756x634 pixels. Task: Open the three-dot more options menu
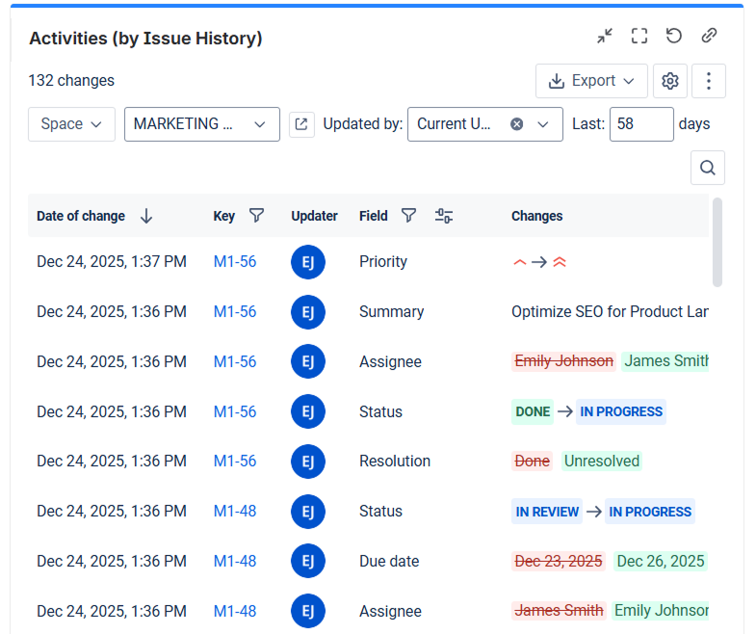click(709, 81)
